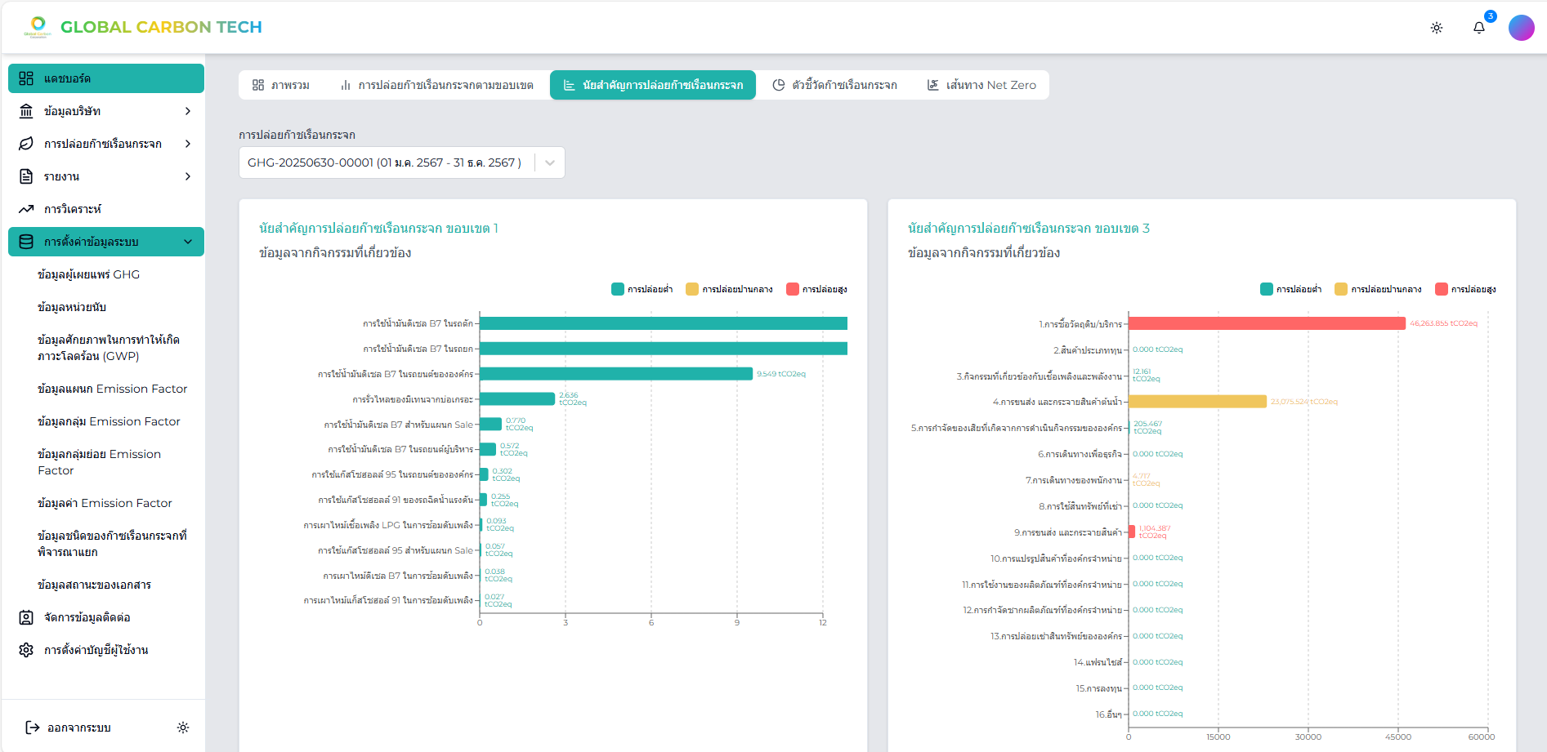This screenshot has width=1547, height=752.
Task: Toggle light mode sun icon in header
Action: tap(1436, 28)
